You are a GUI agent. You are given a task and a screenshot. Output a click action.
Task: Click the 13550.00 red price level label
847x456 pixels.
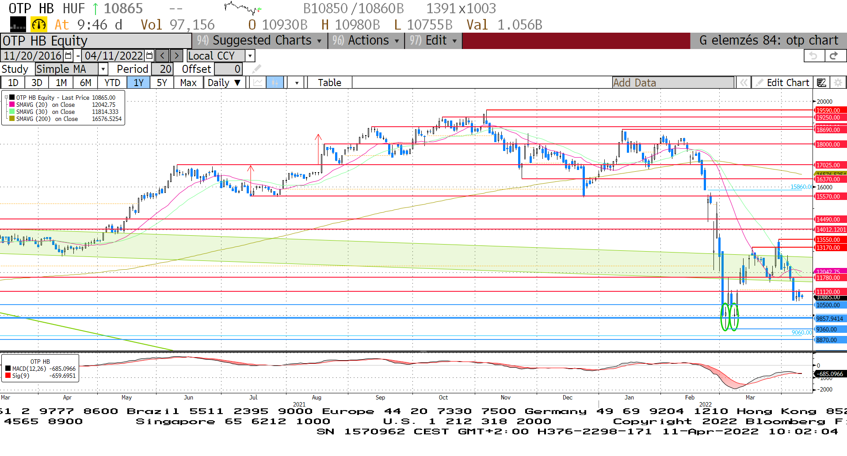tap(830, 240)
